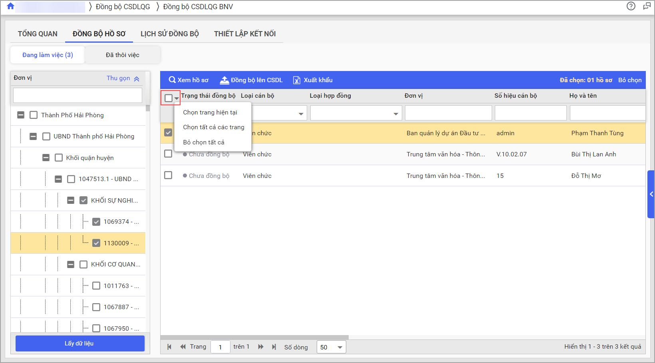Select Đã thôi việc sub-tab
Screen dimensions: 655x363
[123, 55]
